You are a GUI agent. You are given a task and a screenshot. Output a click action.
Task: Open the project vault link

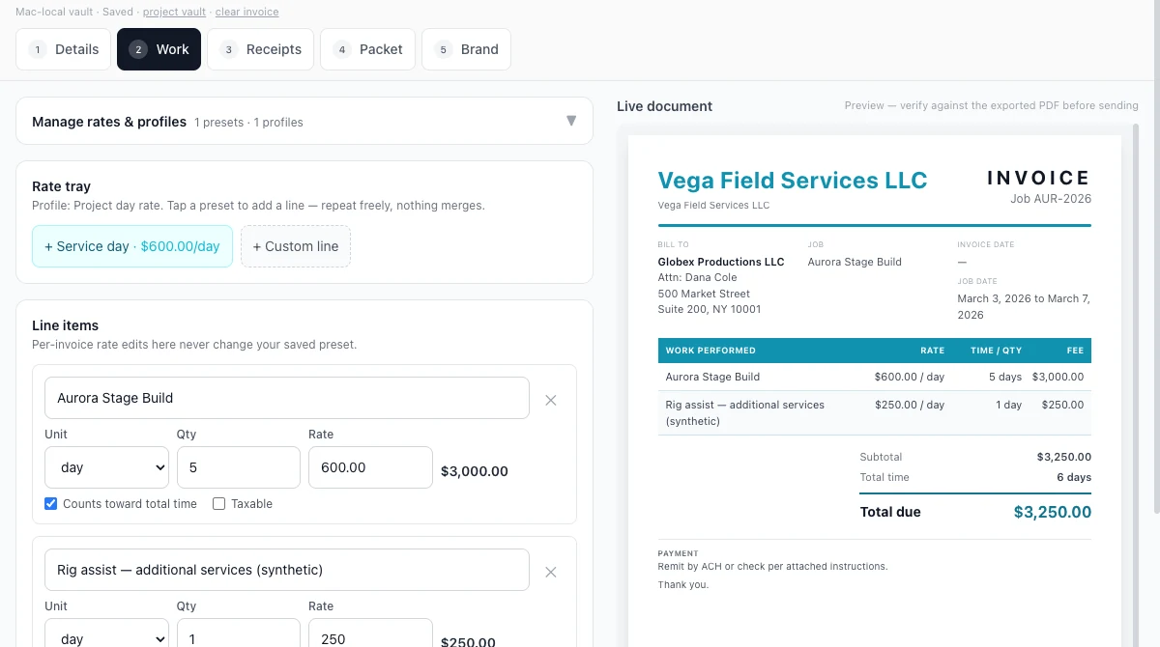pyautogui.click(x=174, y=13)
